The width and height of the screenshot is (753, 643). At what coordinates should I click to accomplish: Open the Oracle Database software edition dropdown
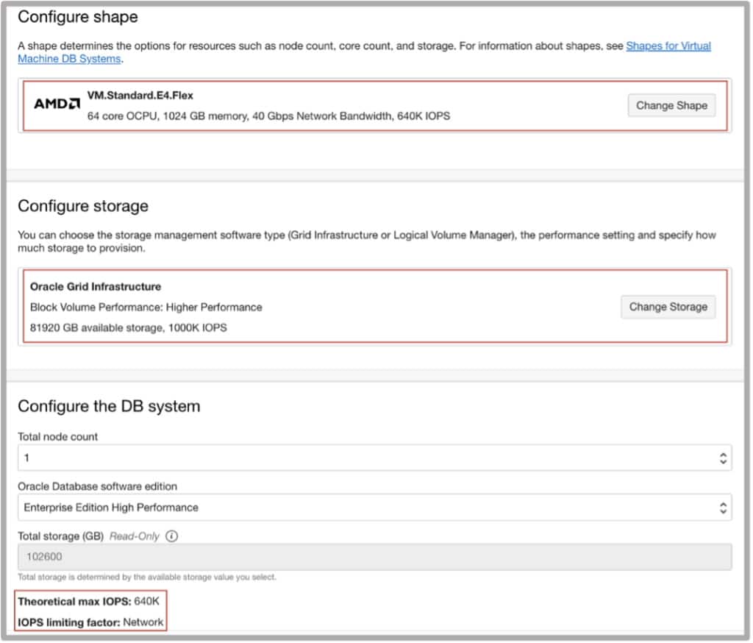pyautogui.click(x=374, y=508)
